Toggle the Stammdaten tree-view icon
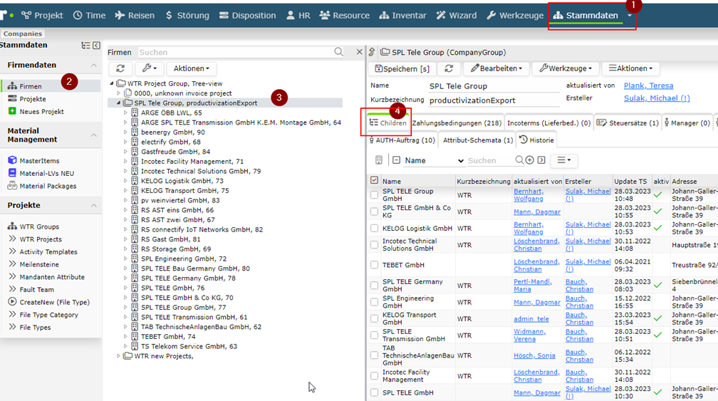This screenshot has width=718, height=401. tap(85, 46)
